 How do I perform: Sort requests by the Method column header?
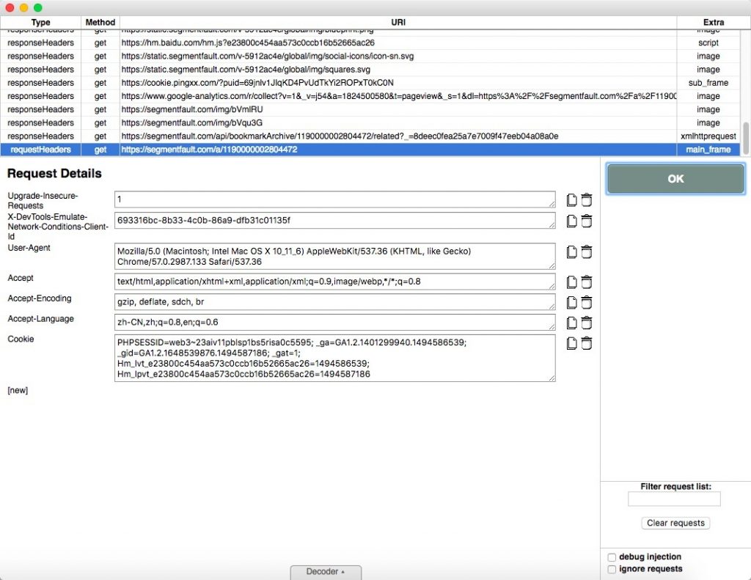[100, 23]
